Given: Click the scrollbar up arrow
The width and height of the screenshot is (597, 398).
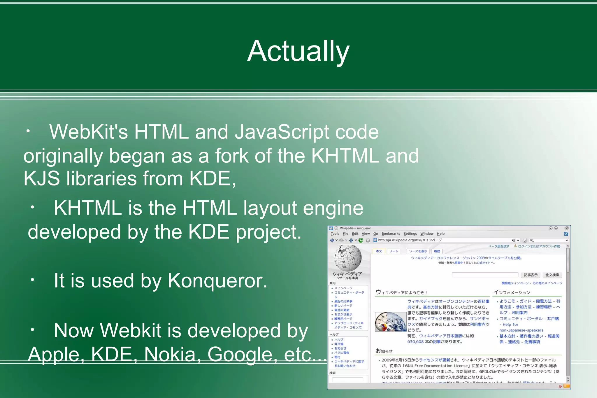Looking at the screenshot, I should [568, 246].
